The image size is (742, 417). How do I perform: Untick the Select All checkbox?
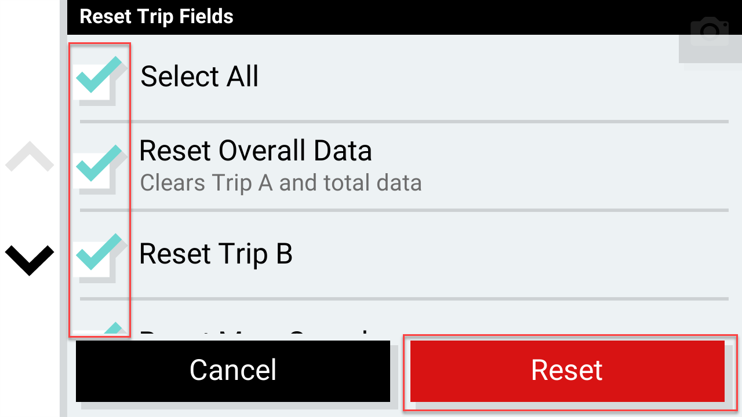click(x=100, y=77)
